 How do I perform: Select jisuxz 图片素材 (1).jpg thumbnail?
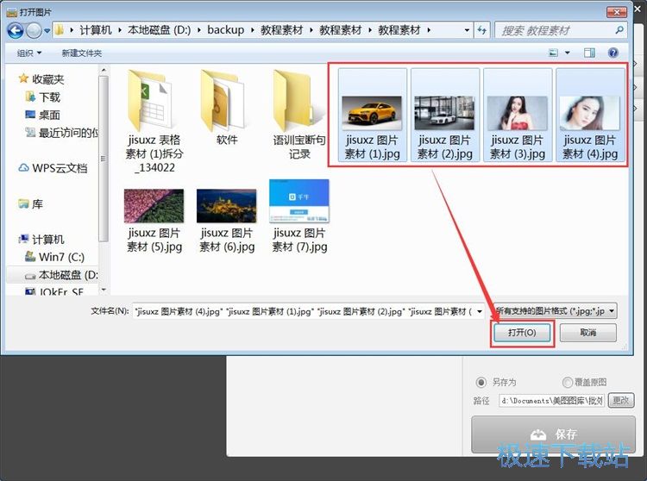pos(372,115)
